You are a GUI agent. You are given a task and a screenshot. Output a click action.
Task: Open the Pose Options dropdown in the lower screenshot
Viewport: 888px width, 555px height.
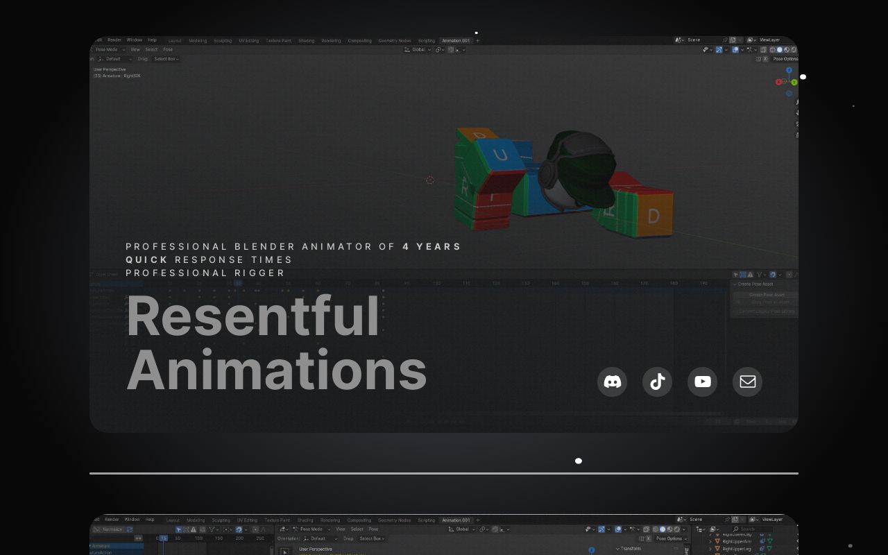pyautogui.click(x=672, y=538)
